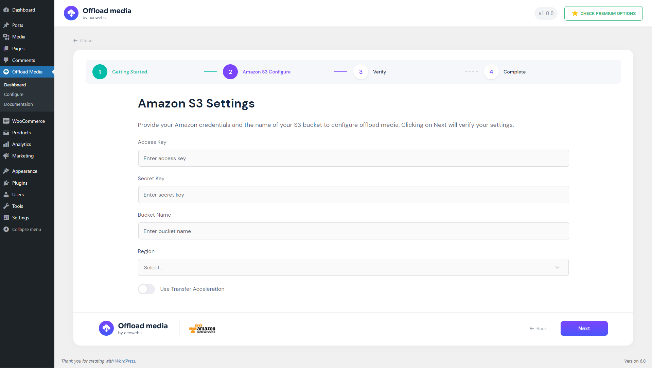Click the Amazon web services logo
Image resolution: width=652 pixels, height=368 pixels.
[202, 329]
